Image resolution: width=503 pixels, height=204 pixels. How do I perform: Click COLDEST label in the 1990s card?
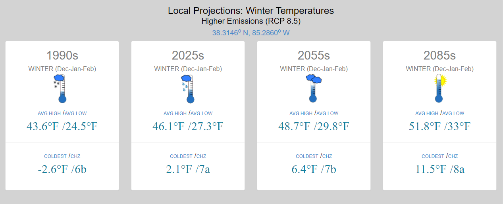[x=56, y=156]
